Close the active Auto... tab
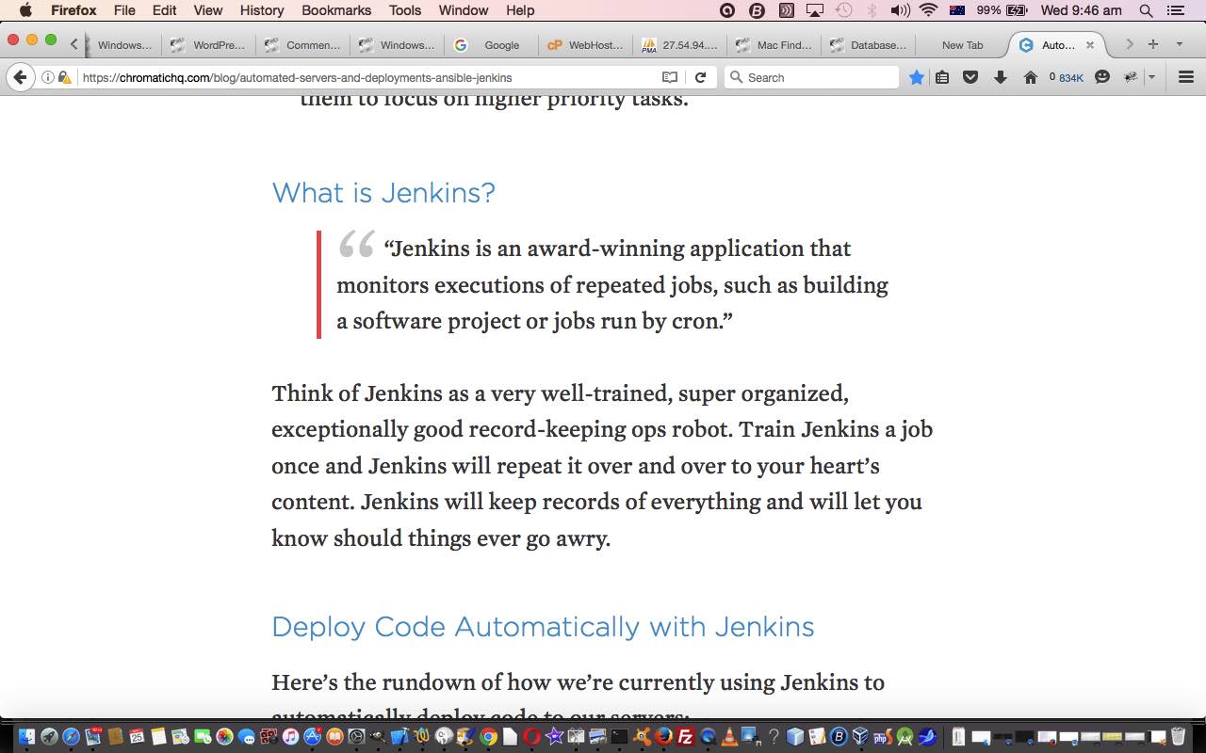This screenshot has height=753, width=1206. tap(1090, 44)
